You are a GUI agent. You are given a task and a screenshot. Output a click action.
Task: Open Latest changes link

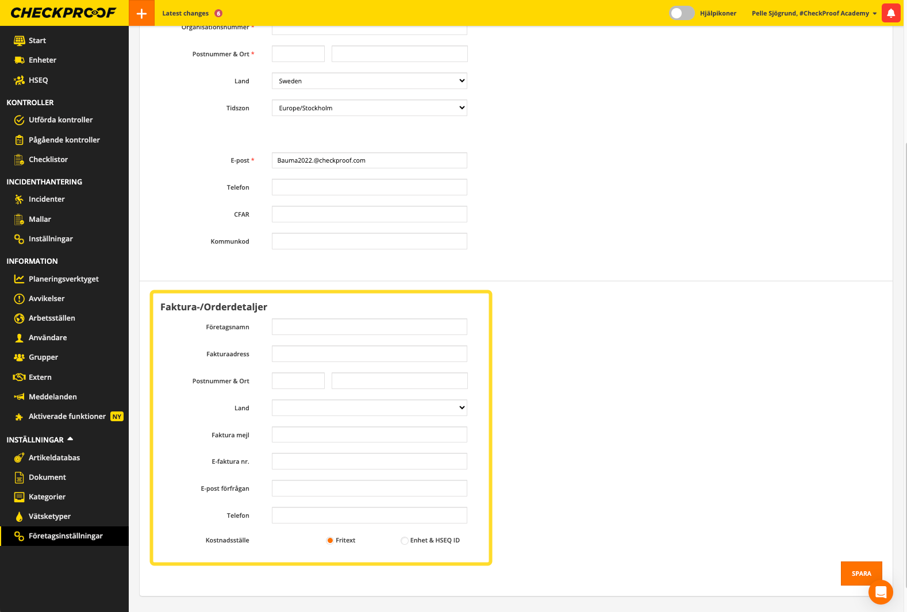tap(185, 13)
